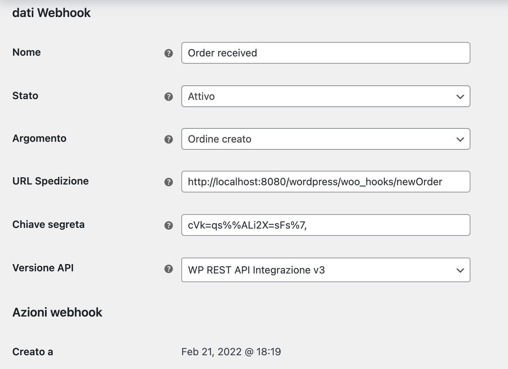Open the Versione API dropdown
Screen dimensions: 508x369
click(x=325, y=270)
